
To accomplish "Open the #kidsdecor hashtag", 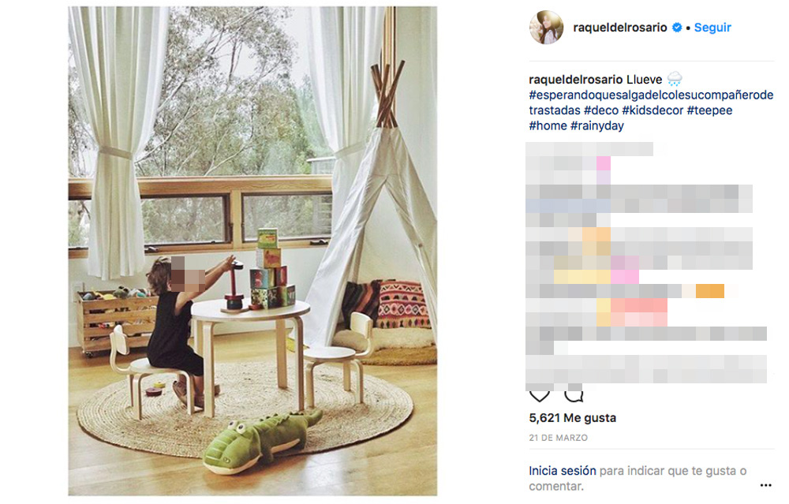I will pyautogui.click(x=653, y=110).
